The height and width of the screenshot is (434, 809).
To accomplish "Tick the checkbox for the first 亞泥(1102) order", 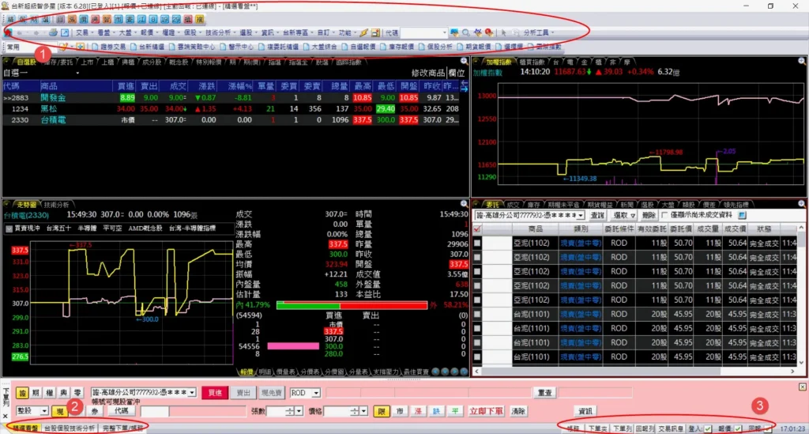I will coord(476,243).
